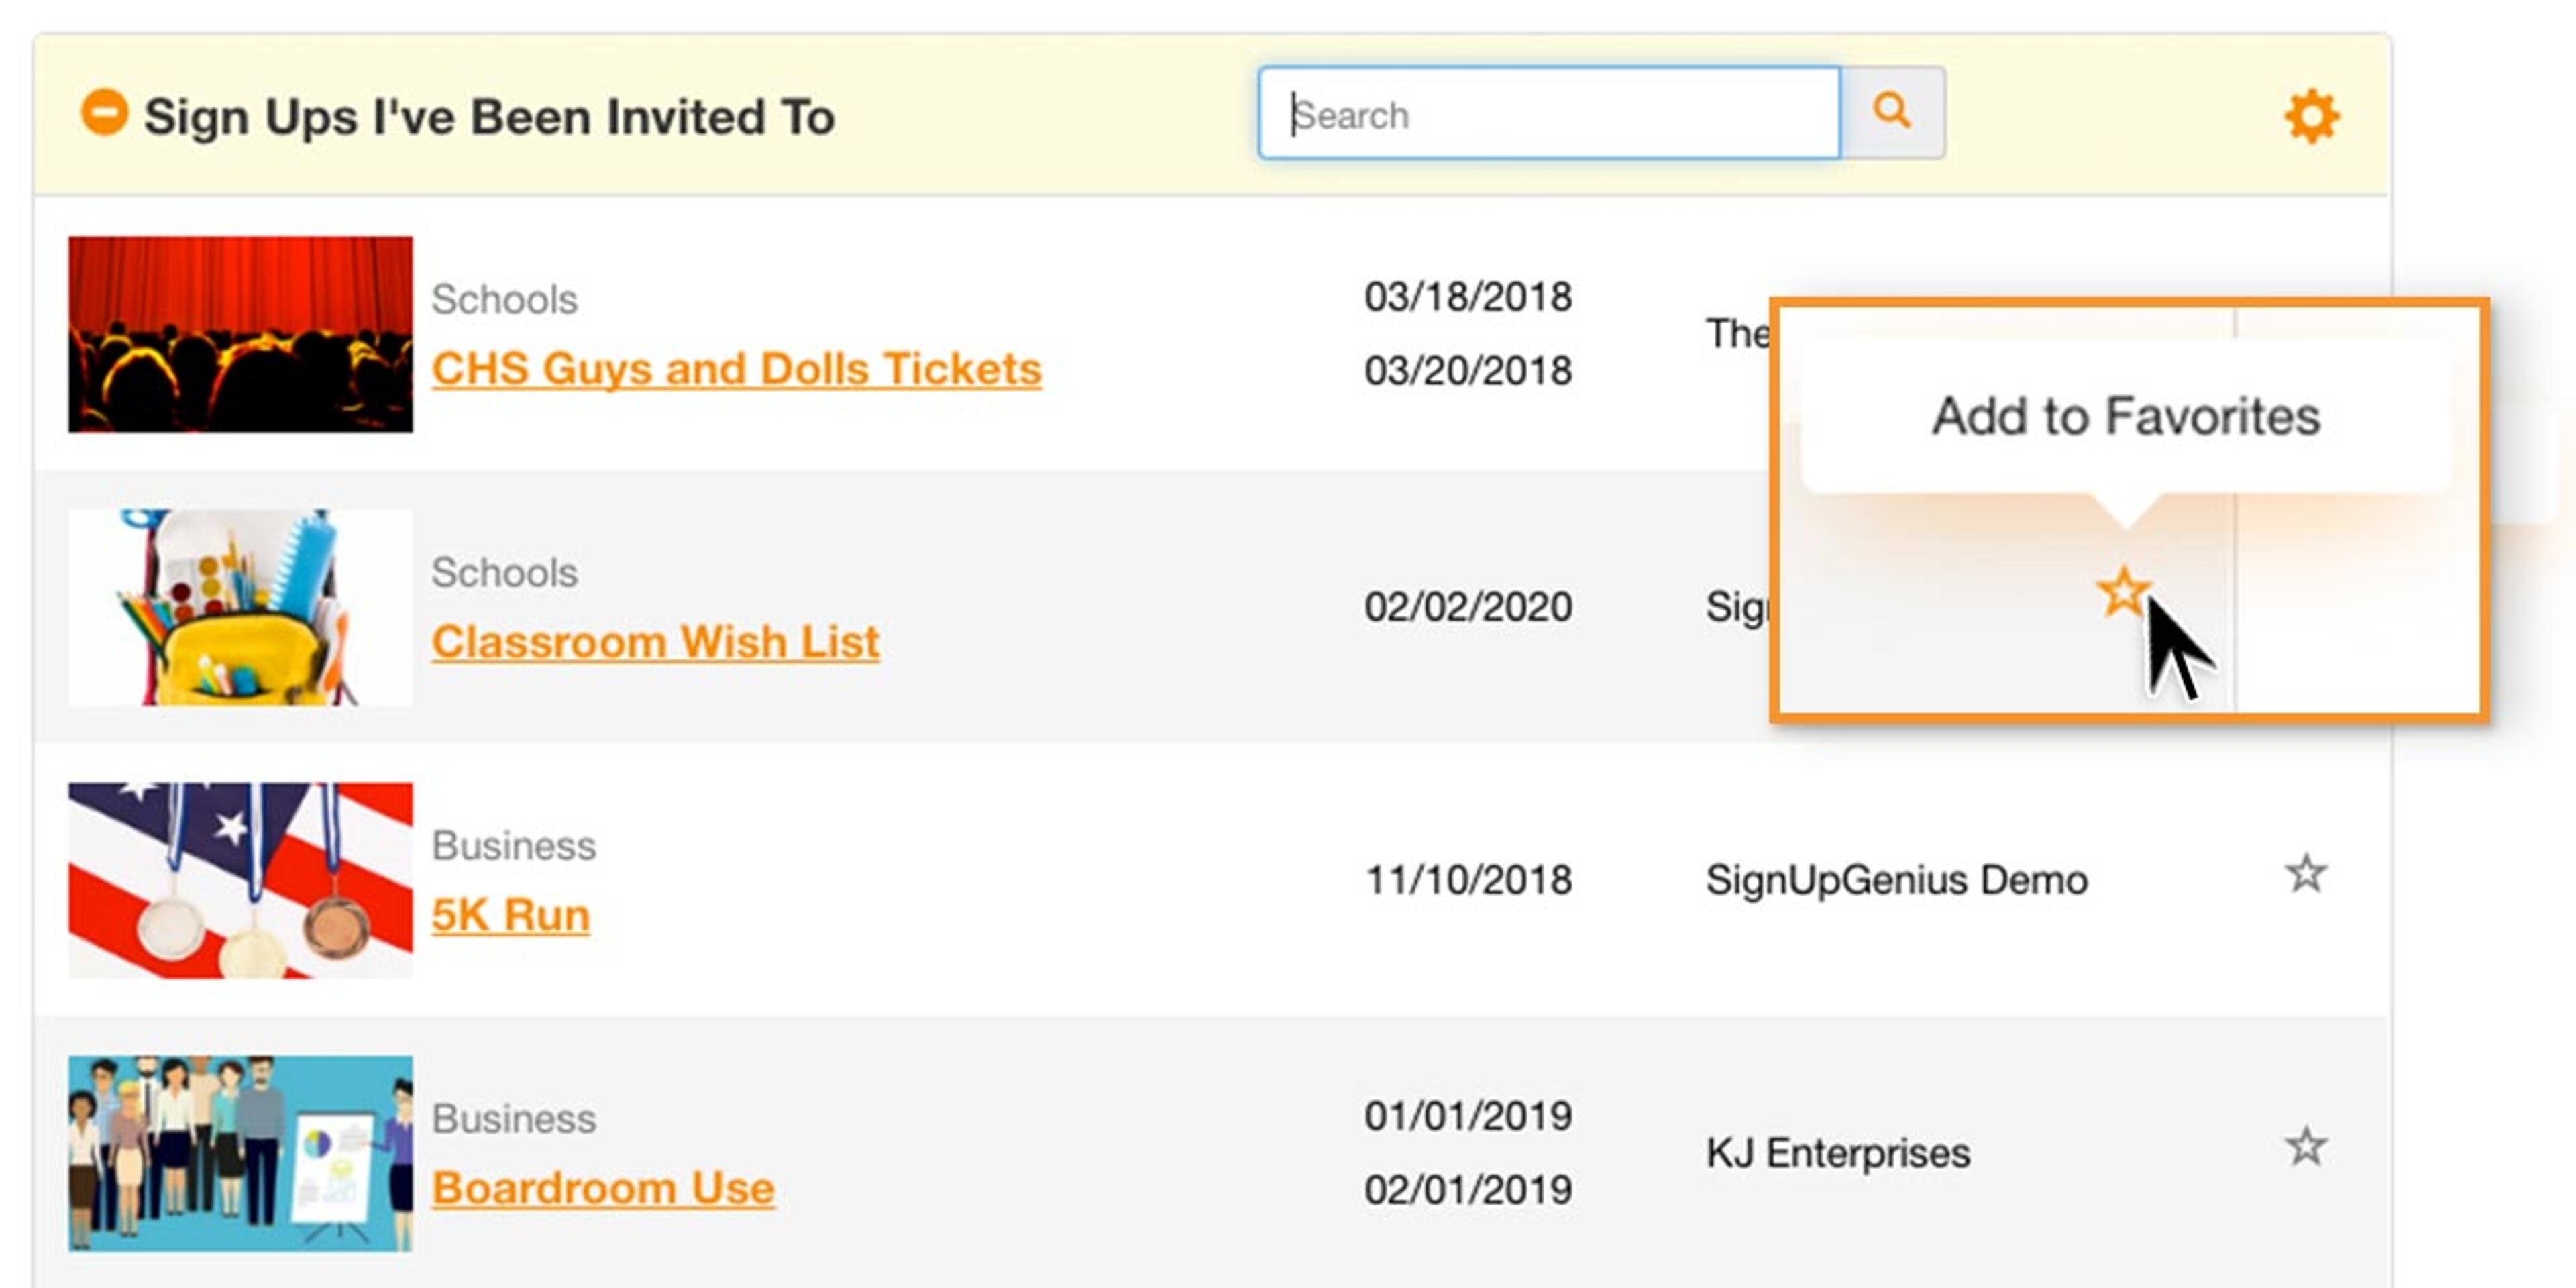Click the Add to Favorites tooltip
The image size is (2576, 1288).
point(2125,416)
